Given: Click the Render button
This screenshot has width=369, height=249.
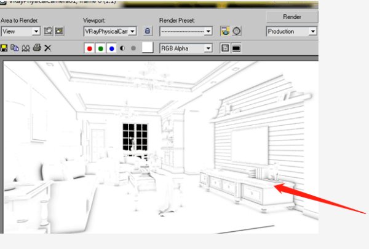Looking at the screenshot, I should coord(292,17).
